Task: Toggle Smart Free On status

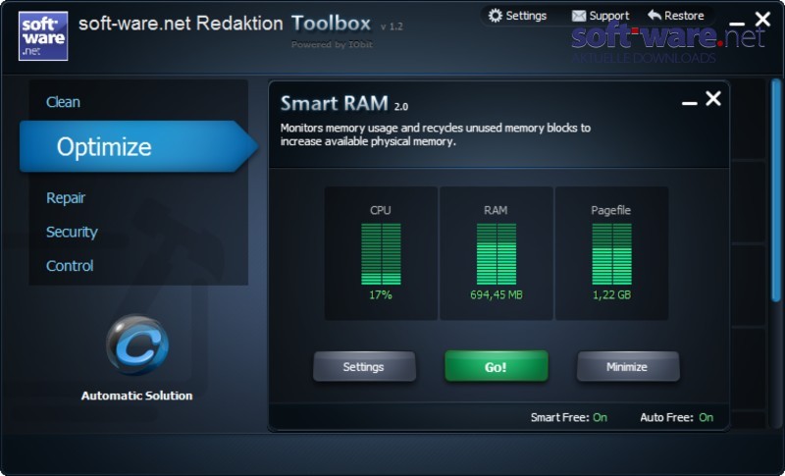Action: 600,417
